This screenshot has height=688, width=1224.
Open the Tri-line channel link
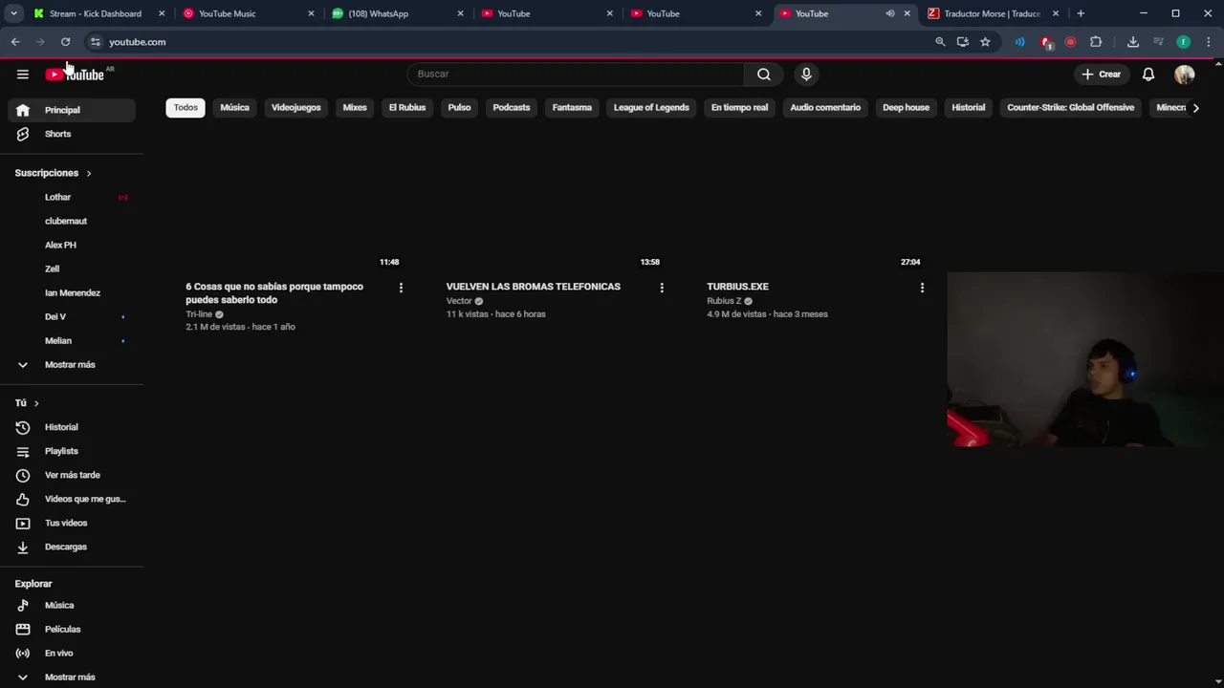[199, 314]
